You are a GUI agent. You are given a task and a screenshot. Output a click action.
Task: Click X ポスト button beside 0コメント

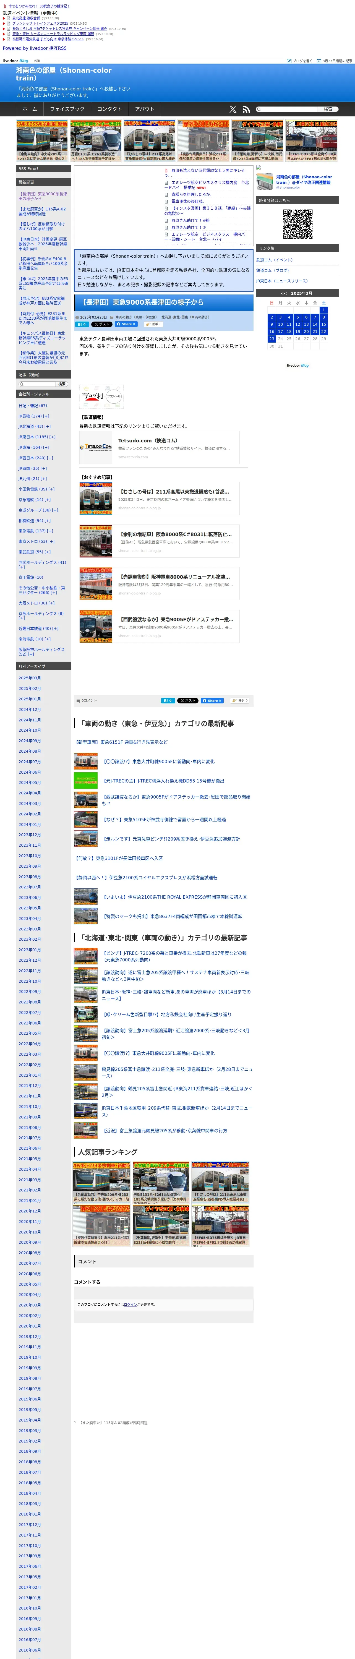pos(187,700)
